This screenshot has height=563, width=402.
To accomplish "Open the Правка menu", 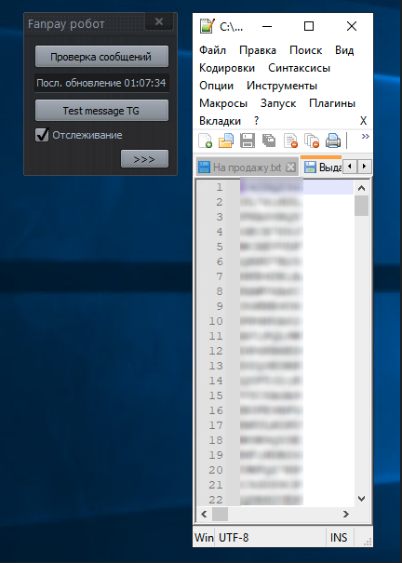I will pos(258,50).
